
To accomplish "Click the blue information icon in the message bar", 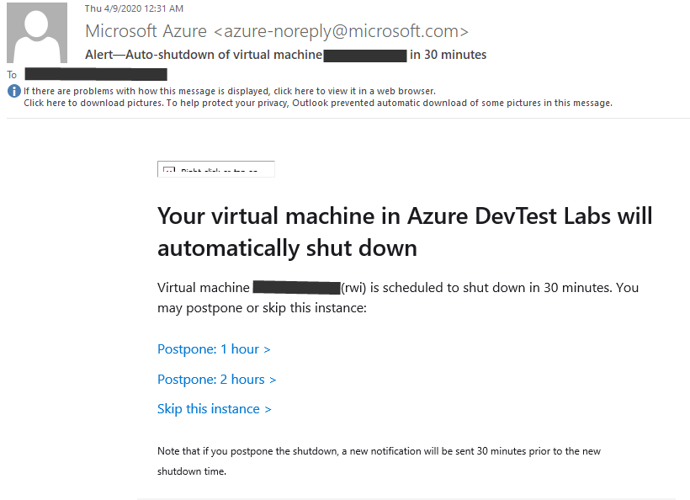I will [x=14, y=91].
